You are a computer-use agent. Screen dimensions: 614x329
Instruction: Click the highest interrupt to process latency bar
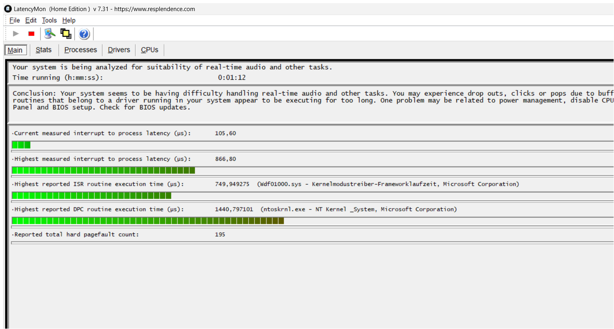click(x=104, y=170)
